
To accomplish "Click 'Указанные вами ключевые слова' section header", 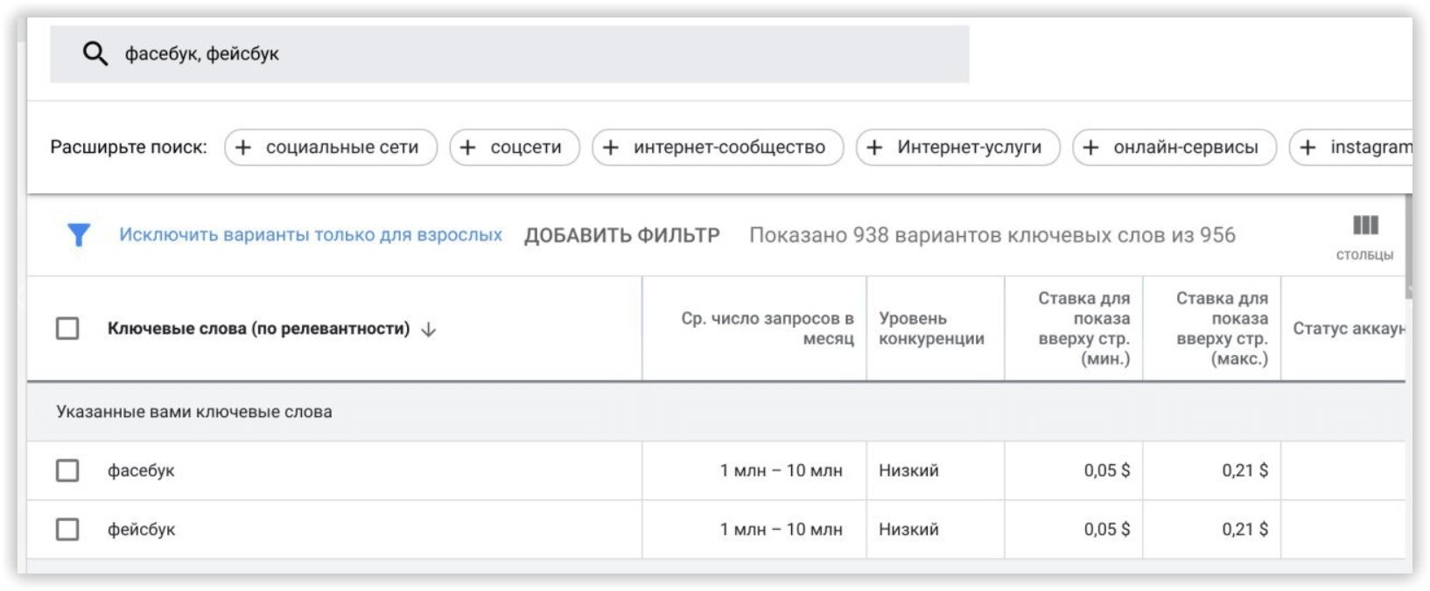I will [194, 412].
